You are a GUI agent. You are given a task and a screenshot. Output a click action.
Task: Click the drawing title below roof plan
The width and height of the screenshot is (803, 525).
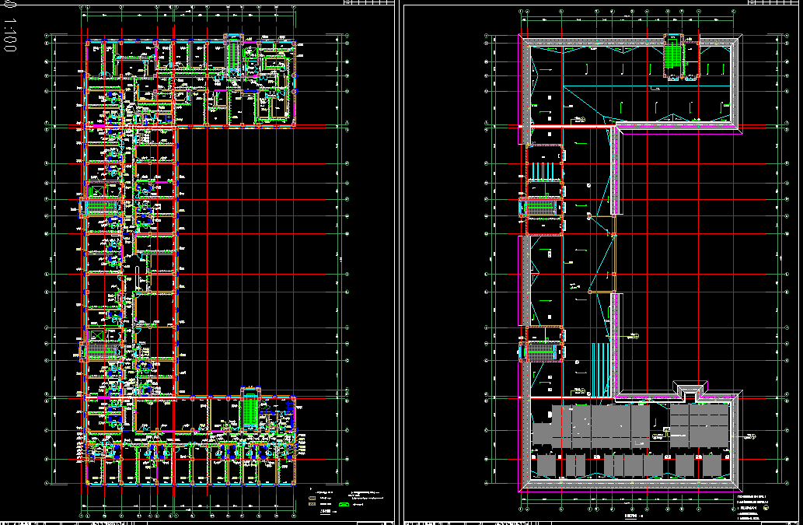pyautogui.click(x=634, y=514)
